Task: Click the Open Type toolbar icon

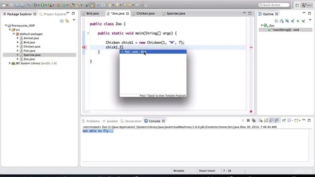Action: point(72,5)
